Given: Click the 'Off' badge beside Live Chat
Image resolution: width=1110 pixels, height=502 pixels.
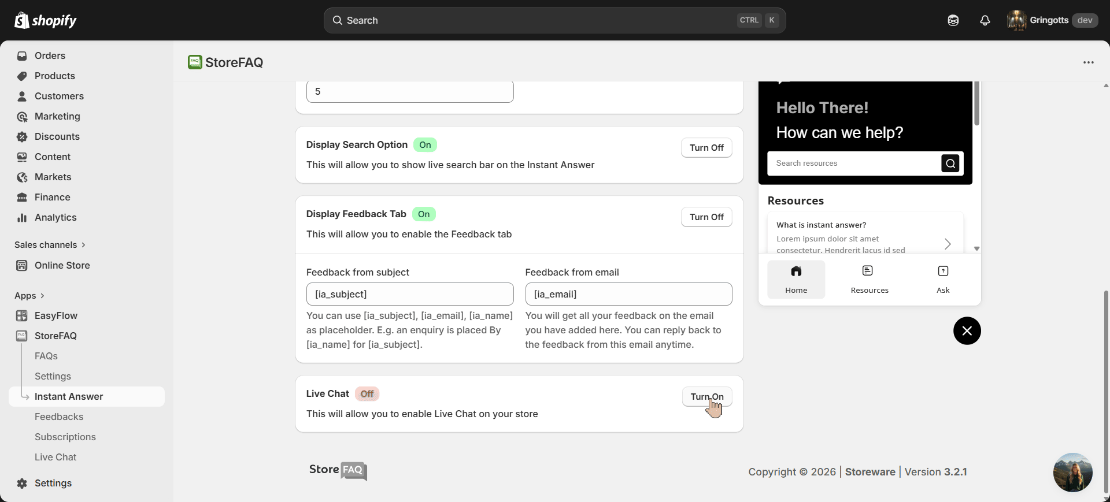Looking at the screenshot, I should [367, 394].
